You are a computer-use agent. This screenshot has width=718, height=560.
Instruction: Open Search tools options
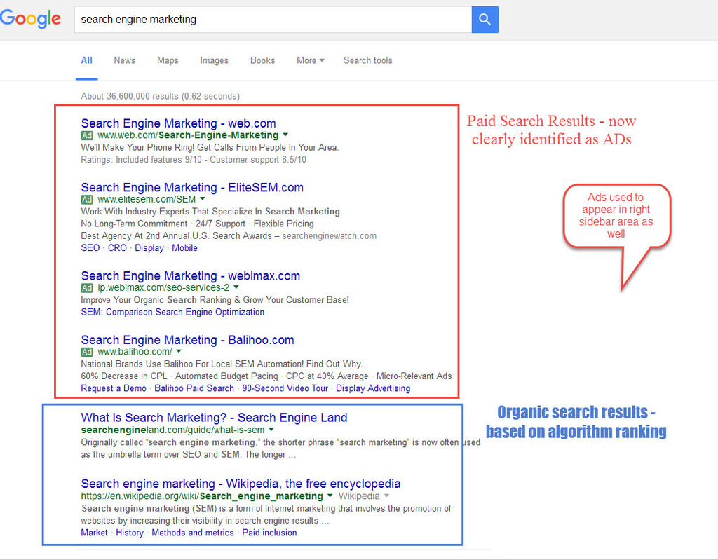[367, 60]
